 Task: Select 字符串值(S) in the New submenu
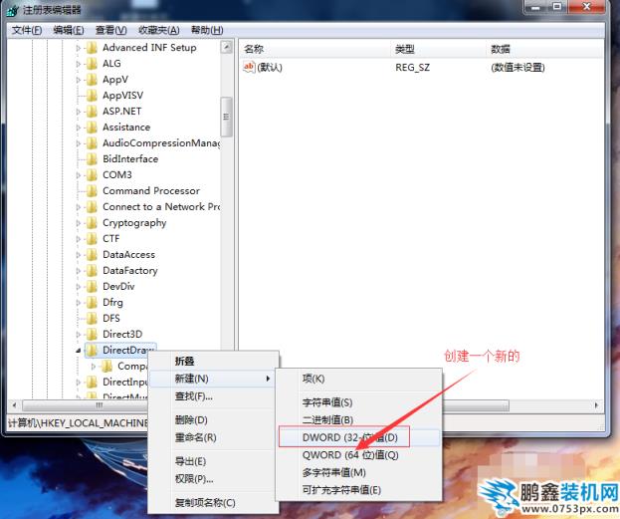point(358,402)
